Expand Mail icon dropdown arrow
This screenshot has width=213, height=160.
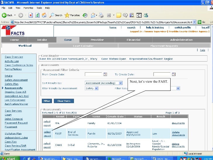[97, 15]
